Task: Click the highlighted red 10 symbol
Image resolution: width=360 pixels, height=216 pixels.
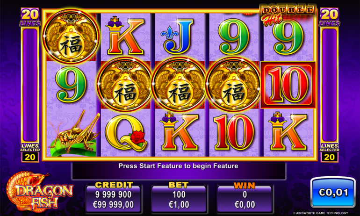Action: coord(288,85)
